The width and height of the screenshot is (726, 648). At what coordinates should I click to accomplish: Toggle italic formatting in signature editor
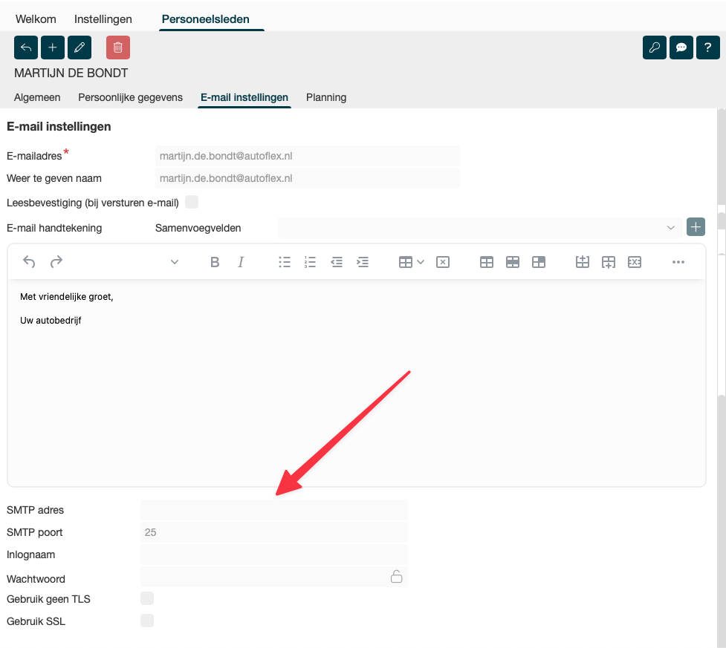[241, 262]
